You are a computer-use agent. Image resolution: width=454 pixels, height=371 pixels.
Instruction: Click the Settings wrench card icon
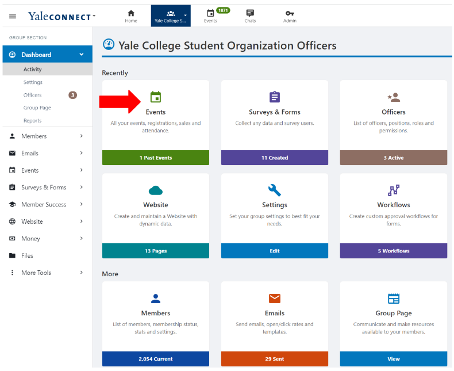[x=275, y=190]
